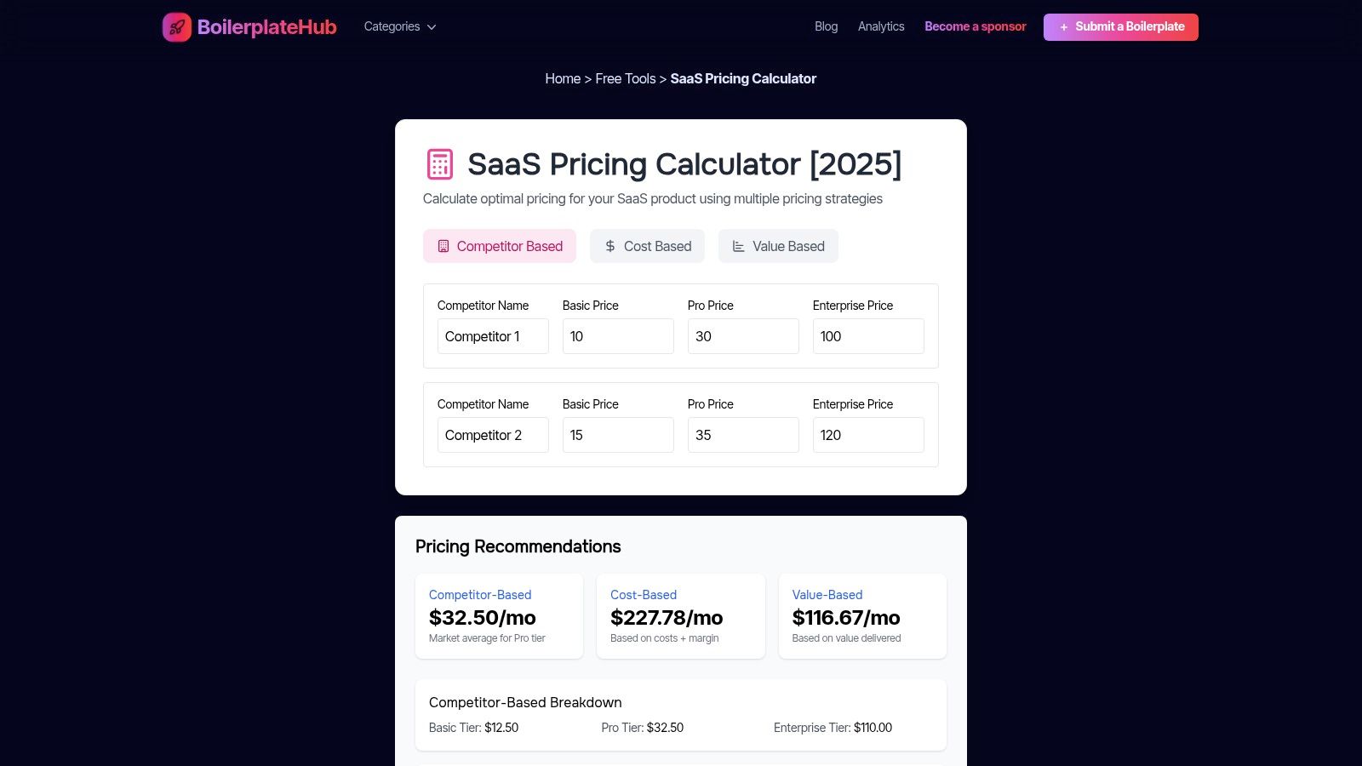Click the chart icon on Value Based
The height and width of the screenshot is (766, 1362).
tap(738, 246)
